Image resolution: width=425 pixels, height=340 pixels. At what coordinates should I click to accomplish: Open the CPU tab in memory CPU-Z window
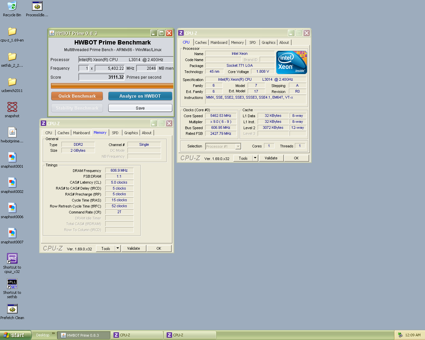tap(49, 133)
